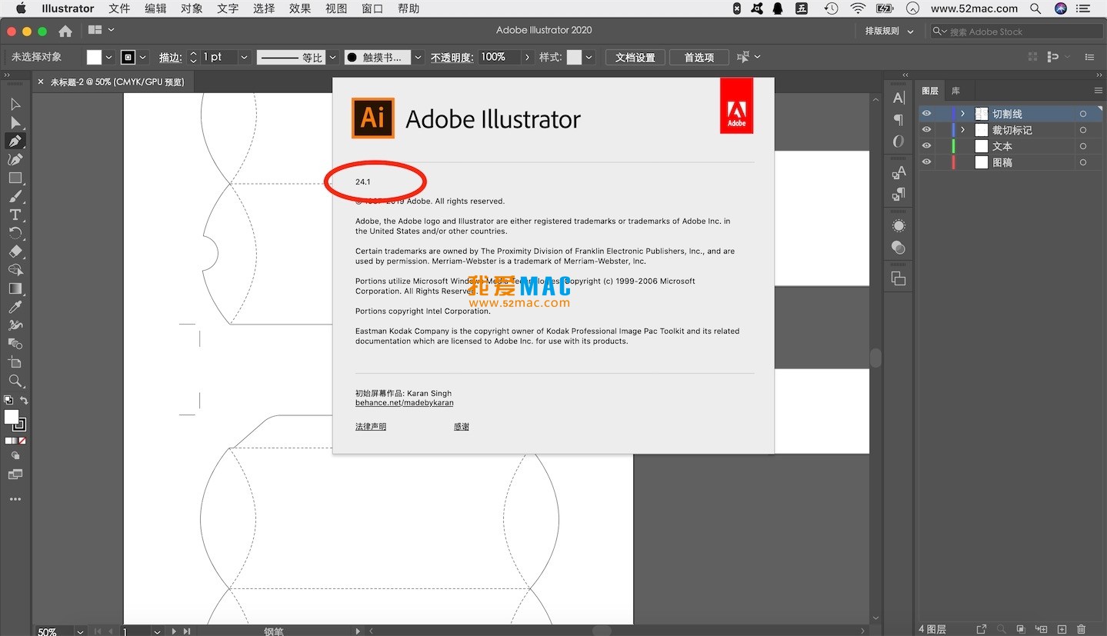The height and width of the screenshot is (636, 1107).
Task: Select the Direct Selection tool
Action: (x=14, y=122)
